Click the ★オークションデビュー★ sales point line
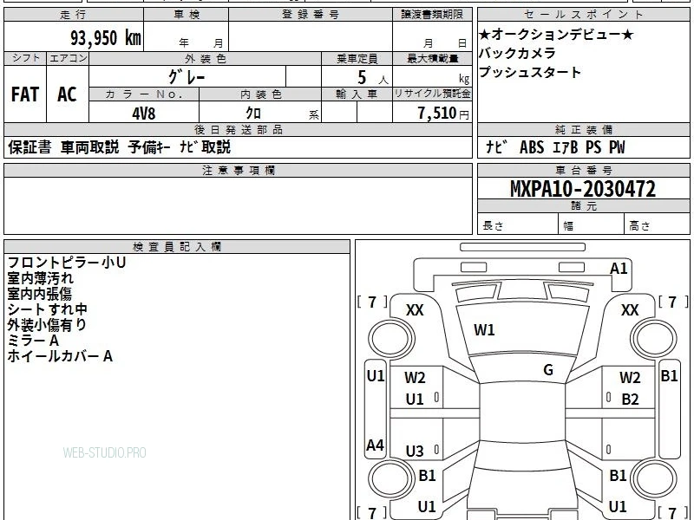 tap(556, 34)
